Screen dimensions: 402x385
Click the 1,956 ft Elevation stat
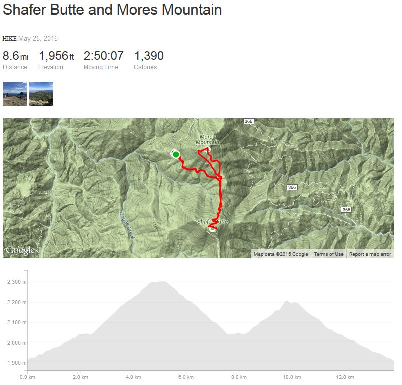point(56,56)
